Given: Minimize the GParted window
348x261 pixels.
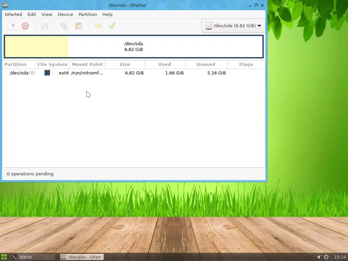Looking at the screenshot, I should tap(250, 5).
